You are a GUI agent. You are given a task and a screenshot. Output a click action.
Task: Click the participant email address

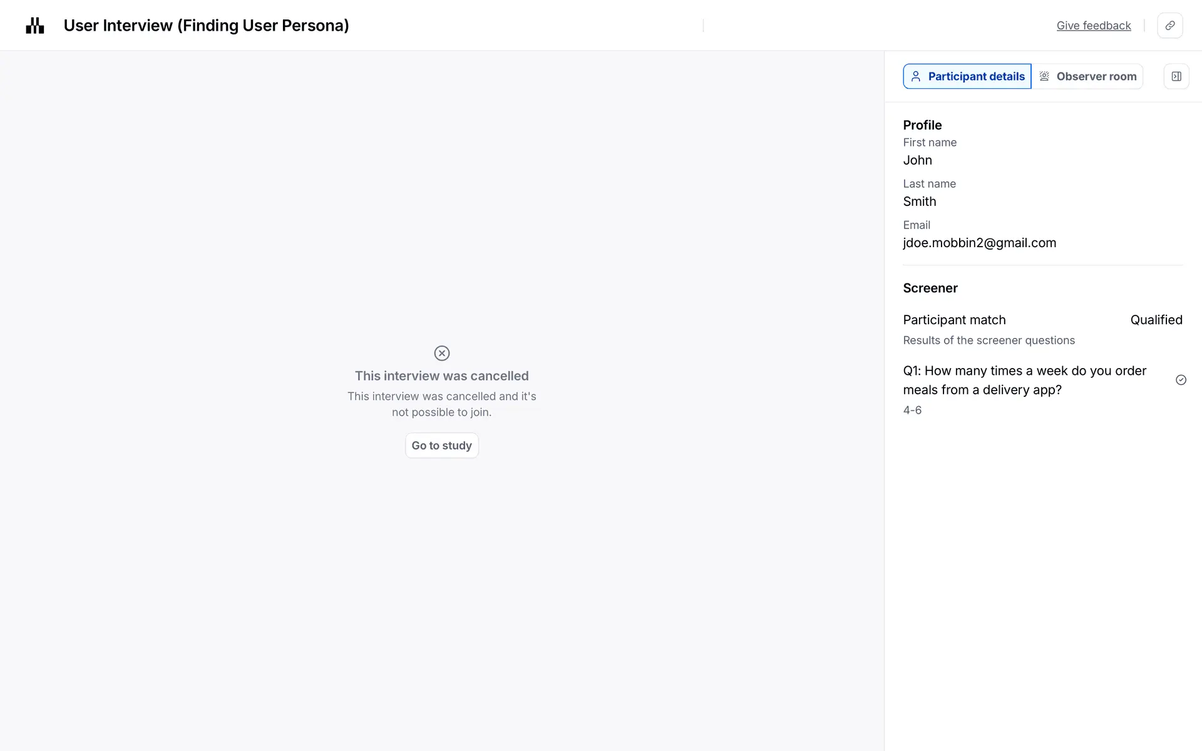(x=979, y=243)
